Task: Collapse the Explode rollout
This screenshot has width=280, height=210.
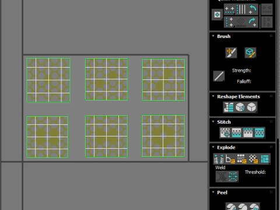Action: 213,147
